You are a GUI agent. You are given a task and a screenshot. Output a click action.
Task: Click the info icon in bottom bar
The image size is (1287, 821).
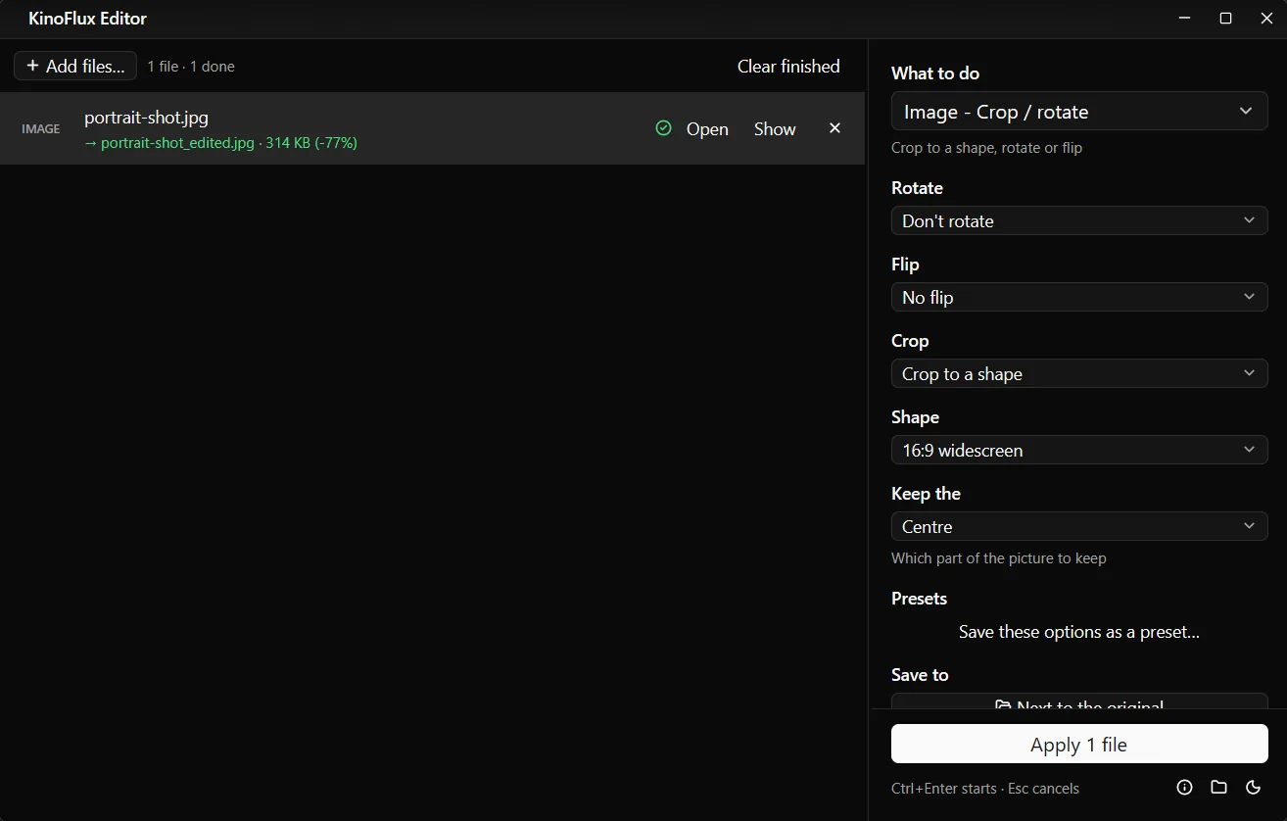click(x=1184, y=788)
